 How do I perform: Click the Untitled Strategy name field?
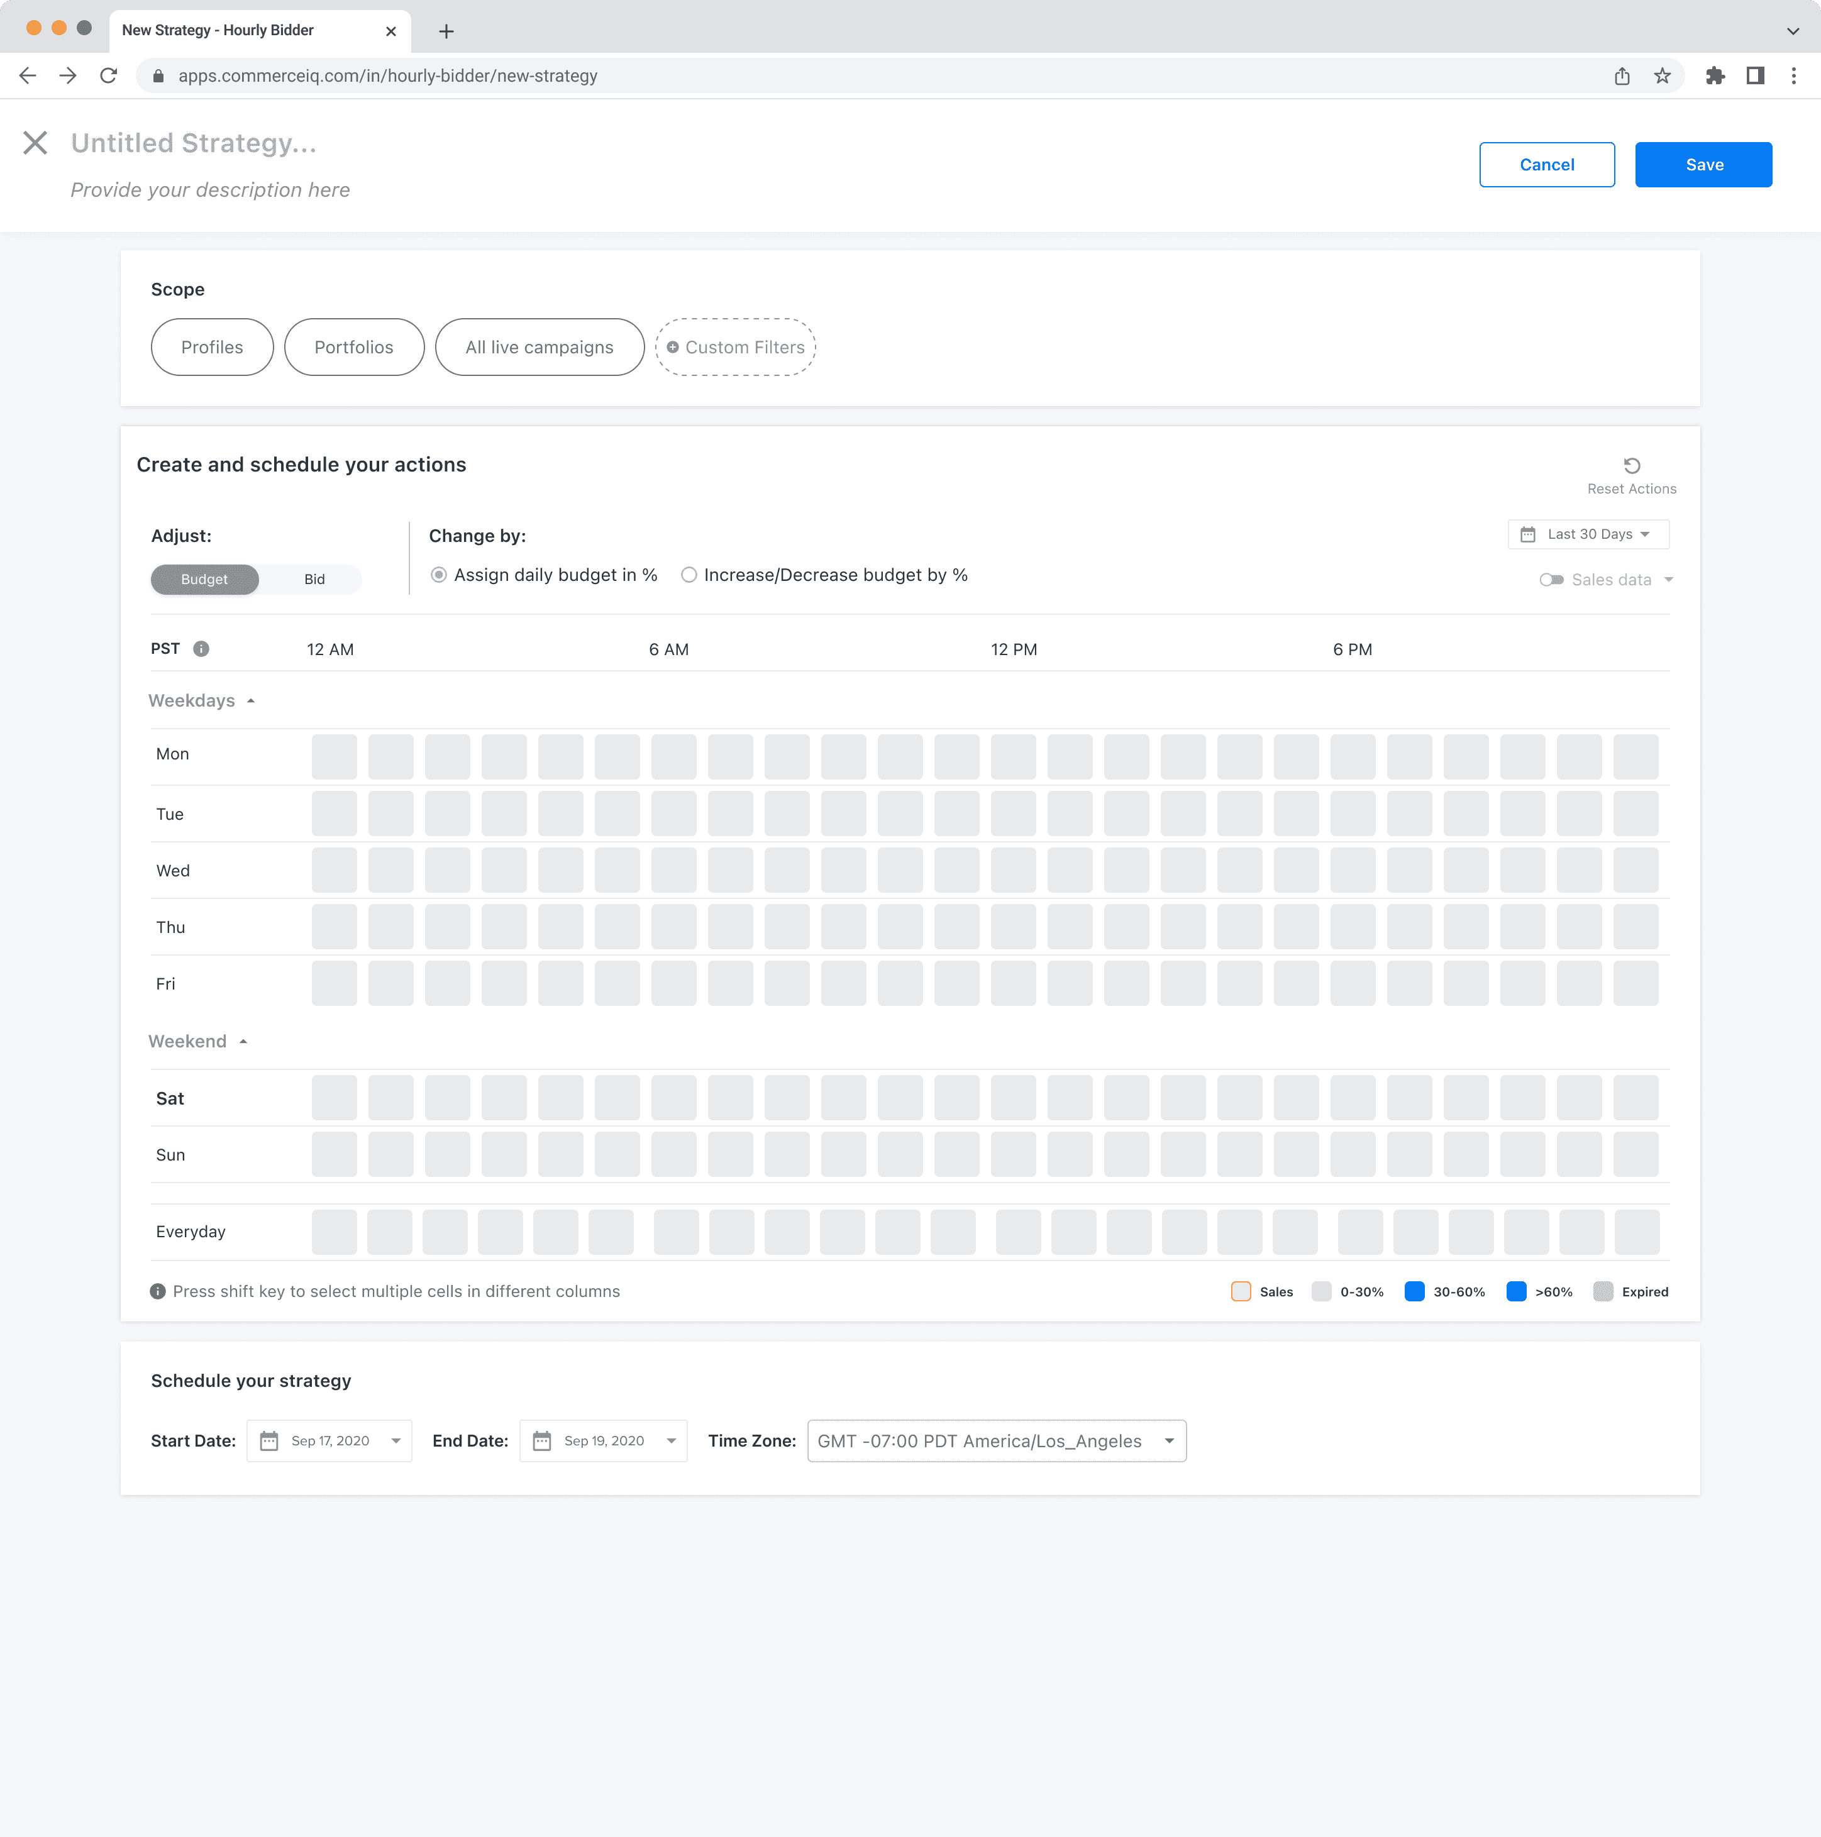tap(194, 143)
